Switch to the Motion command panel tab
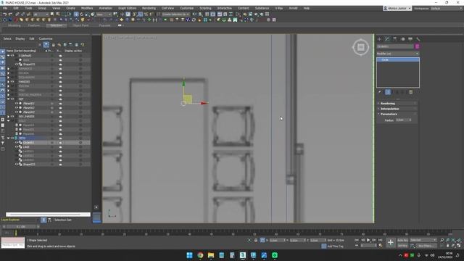 tap(403, 39)
